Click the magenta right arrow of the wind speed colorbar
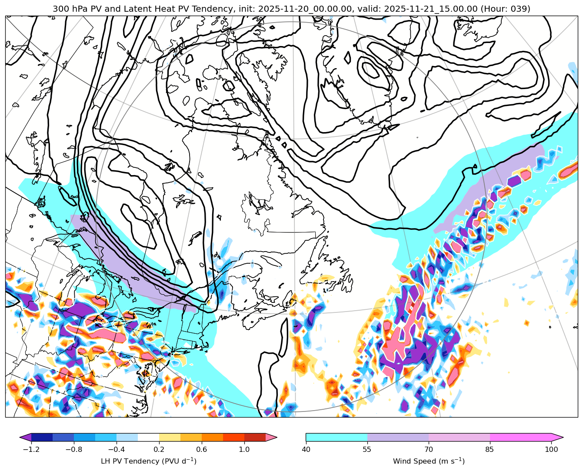The width and height of the screenshot is (583, 471). (557, 437)
